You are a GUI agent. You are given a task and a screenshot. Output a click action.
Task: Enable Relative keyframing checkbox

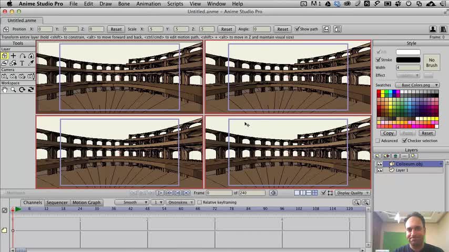click(x=200, y=202)
